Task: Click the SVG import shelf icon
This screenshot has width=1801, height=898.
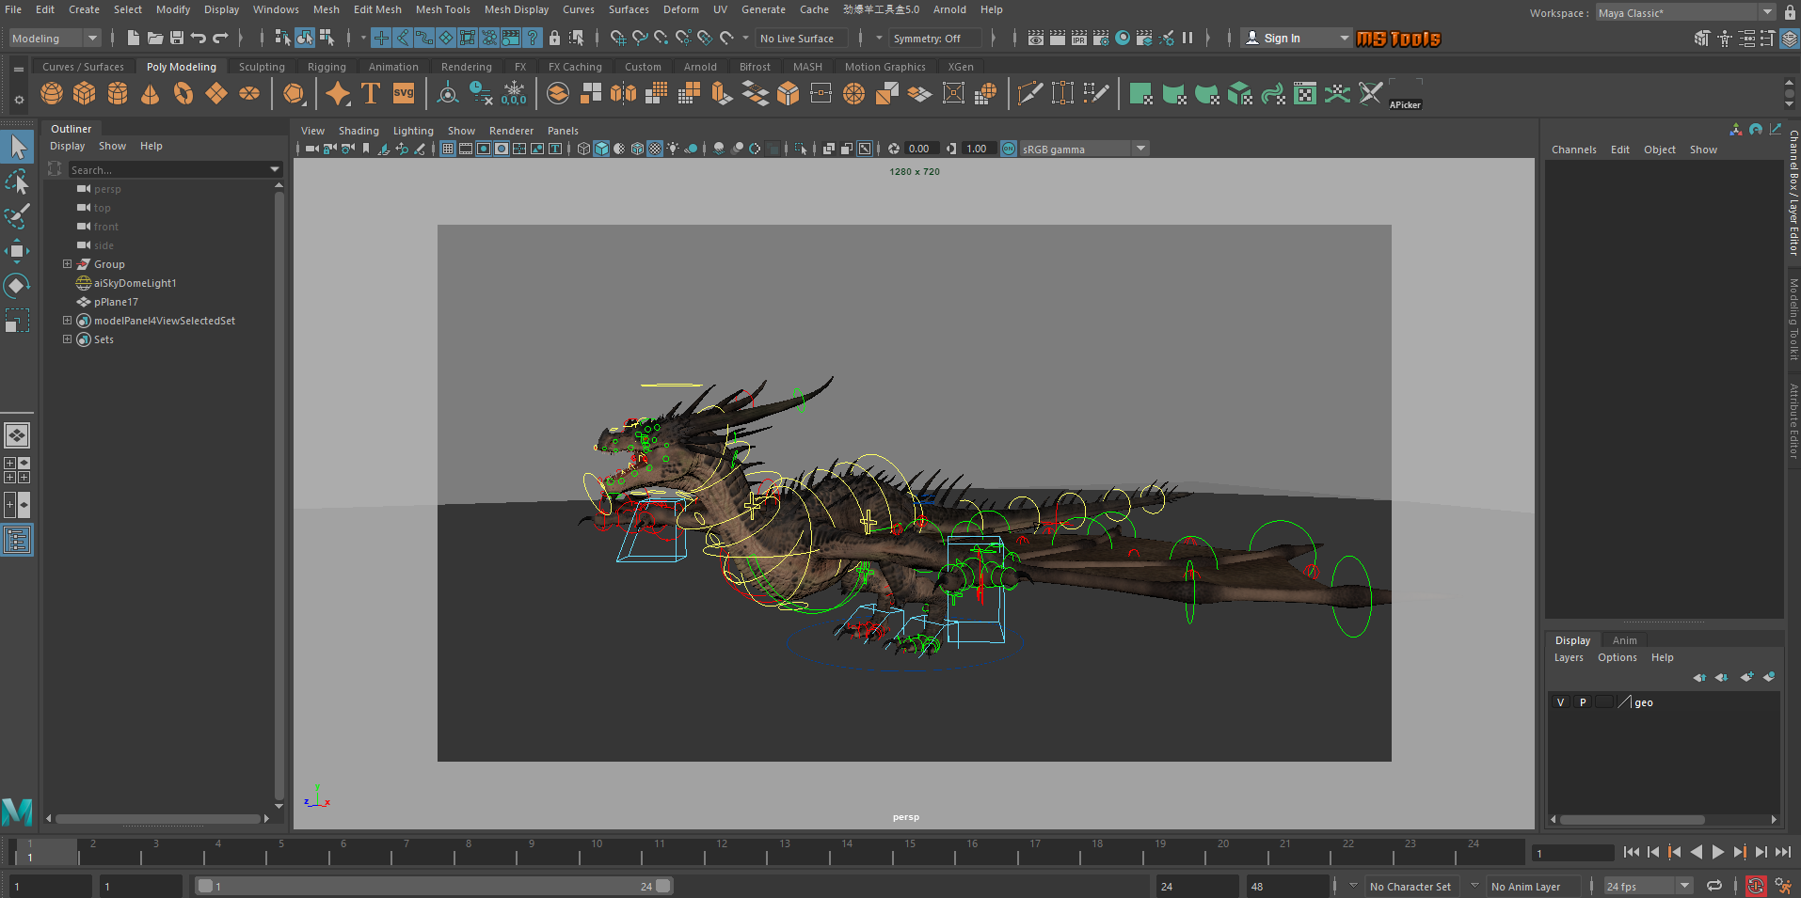Action: 404,93
